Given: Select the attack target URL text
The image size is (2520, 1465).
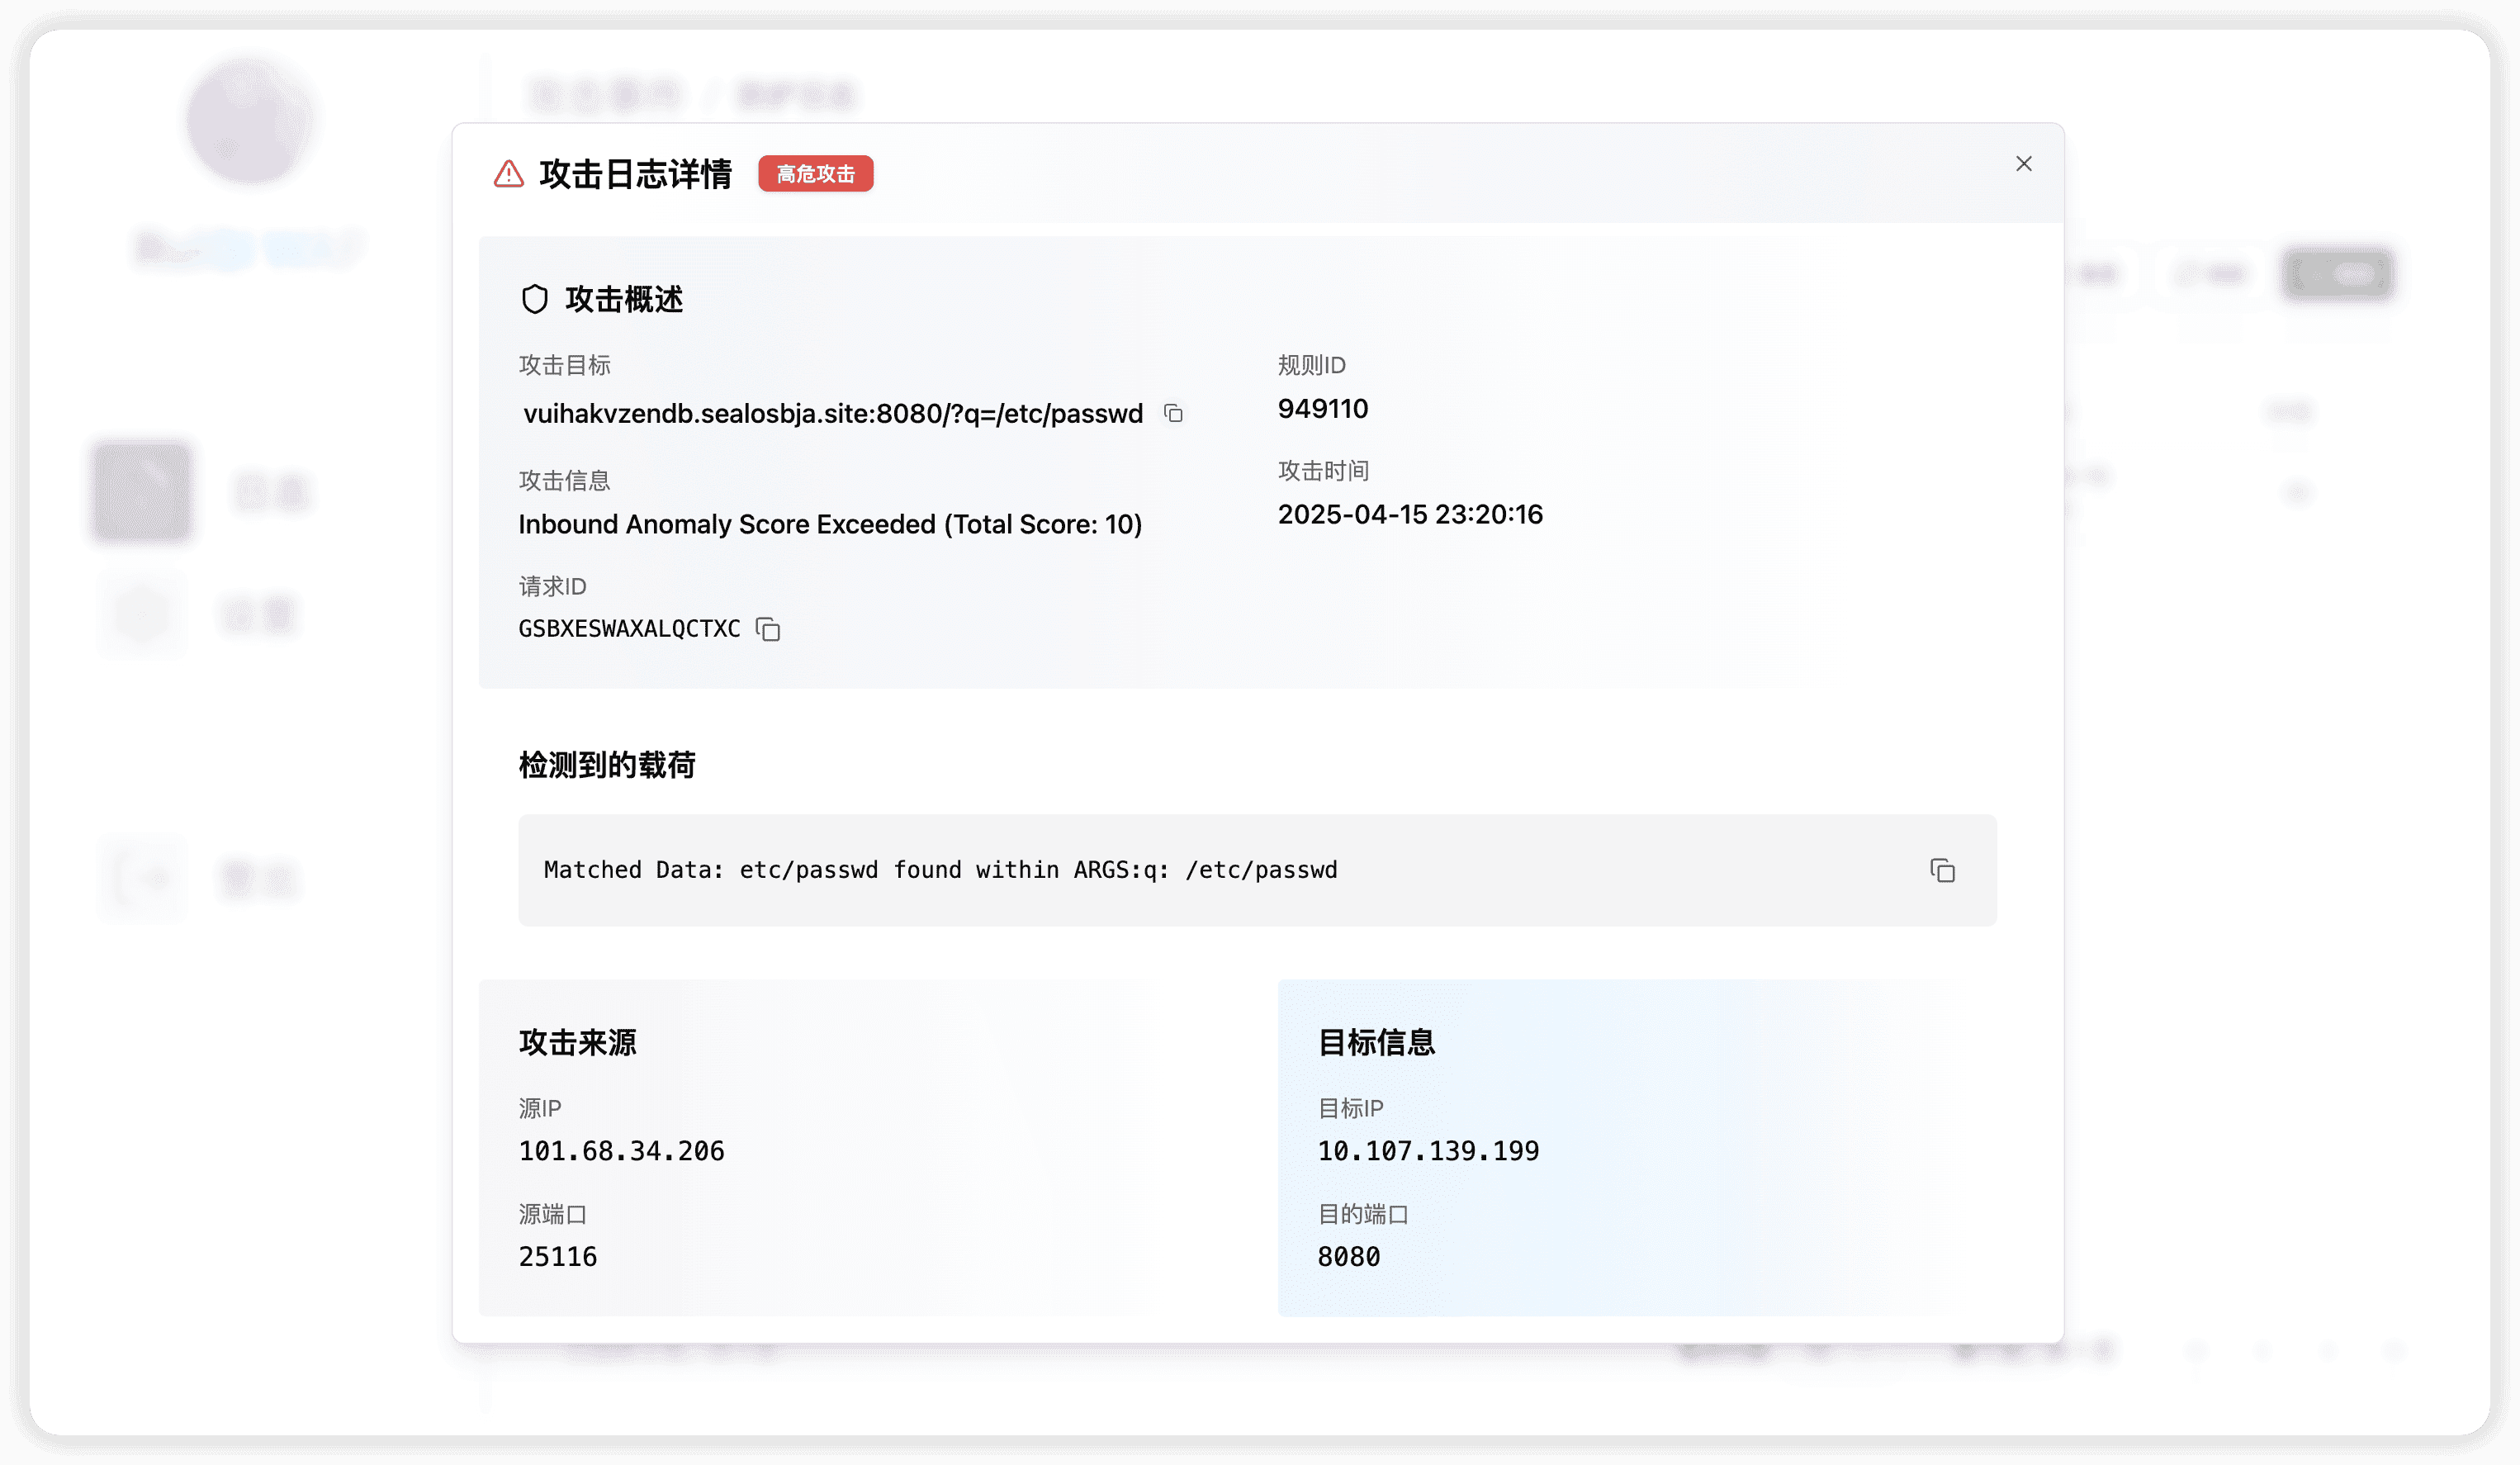Looking at the screenshot, I should [x=833, y=413].
